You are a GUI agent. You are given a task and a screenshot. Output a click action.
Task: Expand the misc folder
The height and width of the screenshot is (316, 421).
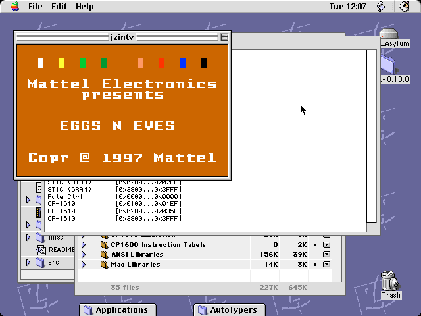point(28,237)
